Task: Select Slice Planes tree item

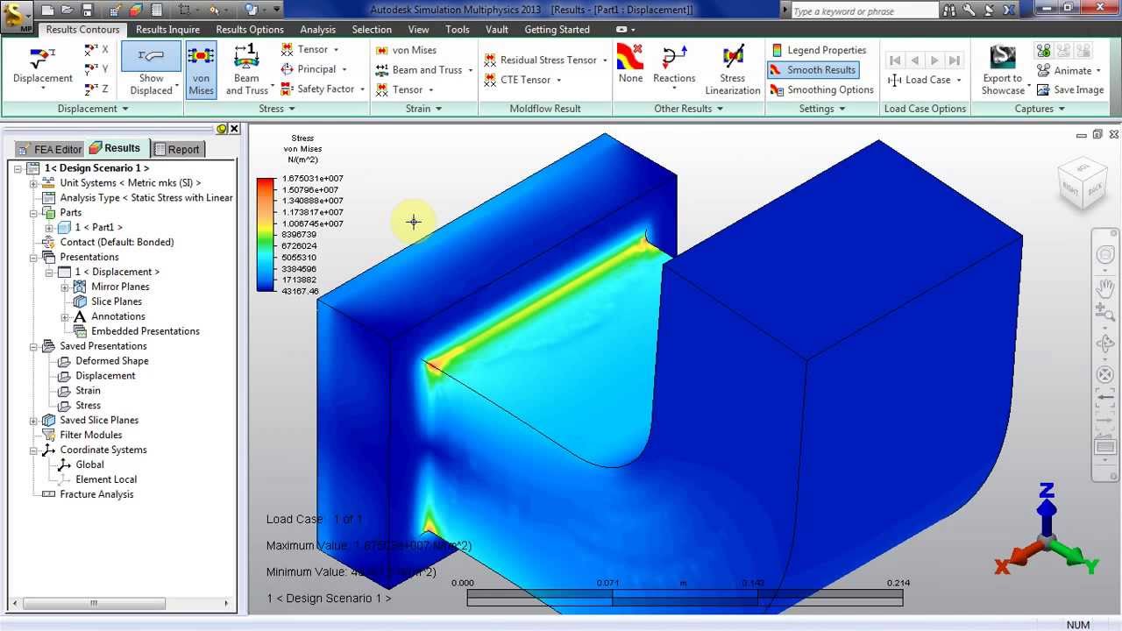Action: [116, 301]
